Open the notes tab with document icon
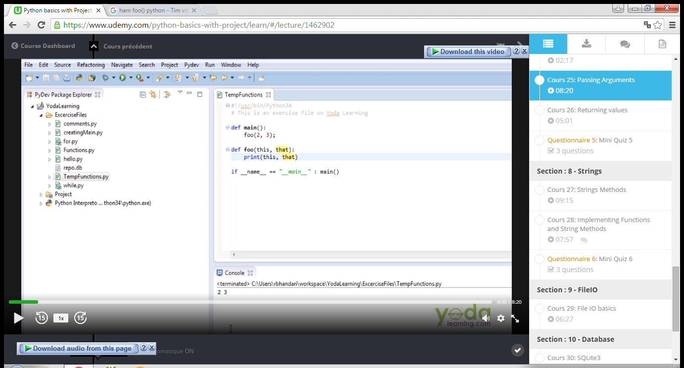The height and width of the screenshot is (368, 684). pos(662,44)
